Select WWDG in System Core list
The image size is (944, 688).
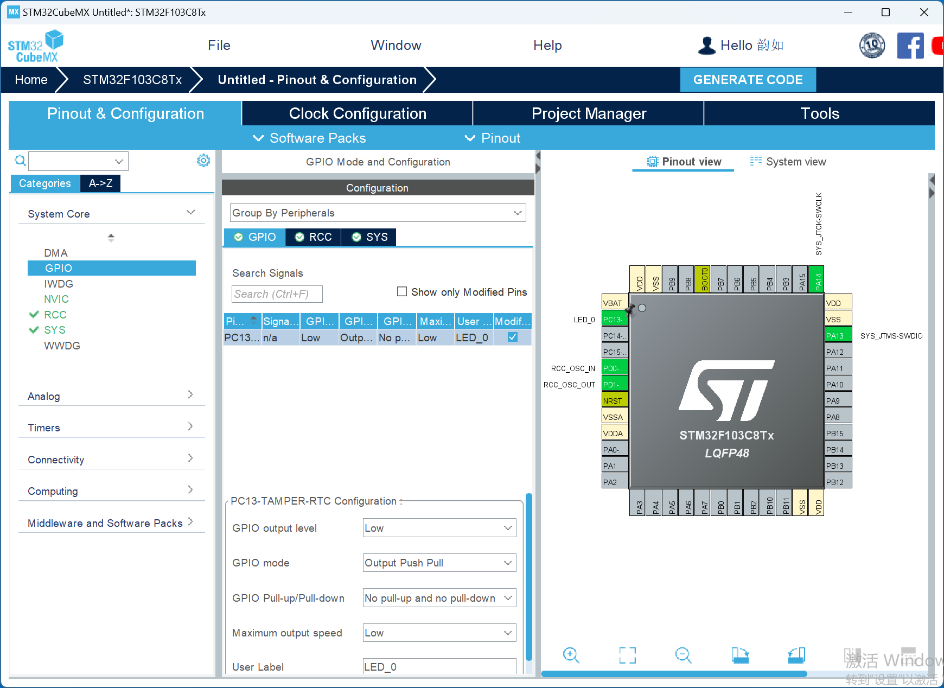62,346
